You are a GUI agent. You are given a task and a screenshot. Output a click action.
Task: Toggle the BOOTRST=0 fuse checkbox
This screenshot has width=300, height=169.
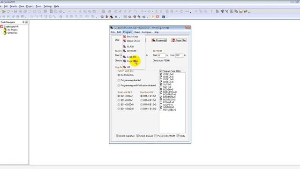(x=161, y=95)
